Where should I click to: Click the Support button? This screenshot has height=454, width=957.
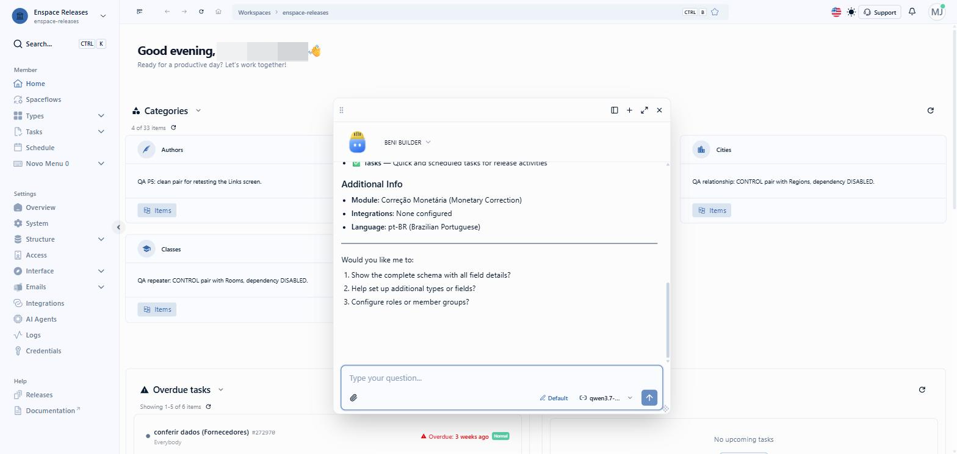coord(879,12)
